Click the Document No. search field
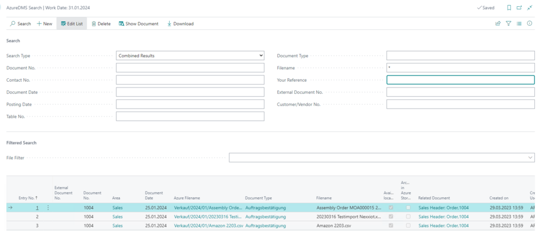Viewport: 539px width, 231px height. [190, 68]
